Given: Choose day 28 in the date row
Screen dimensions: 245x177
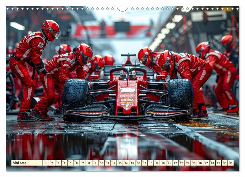Looking at the screenshot, I should (212, 163).
